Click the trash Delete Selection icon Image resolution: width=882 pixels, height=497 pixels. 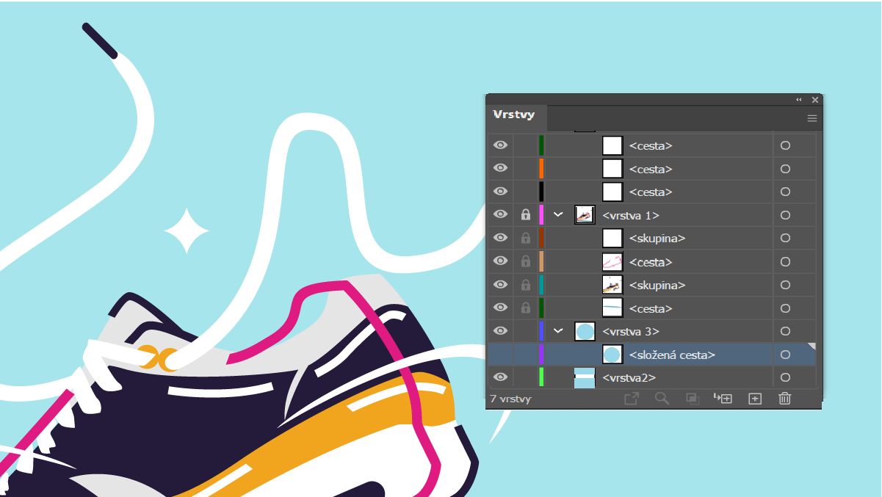[x=785, y=399]
